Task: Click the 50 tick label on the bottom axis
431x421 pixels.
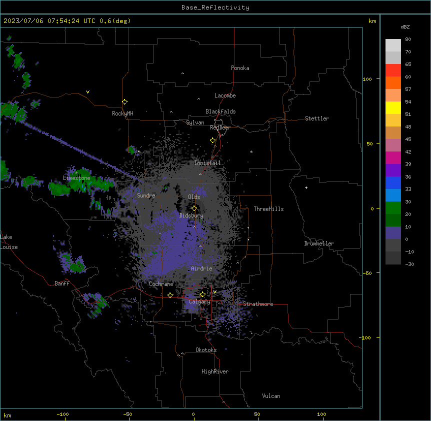Action: 257,414
